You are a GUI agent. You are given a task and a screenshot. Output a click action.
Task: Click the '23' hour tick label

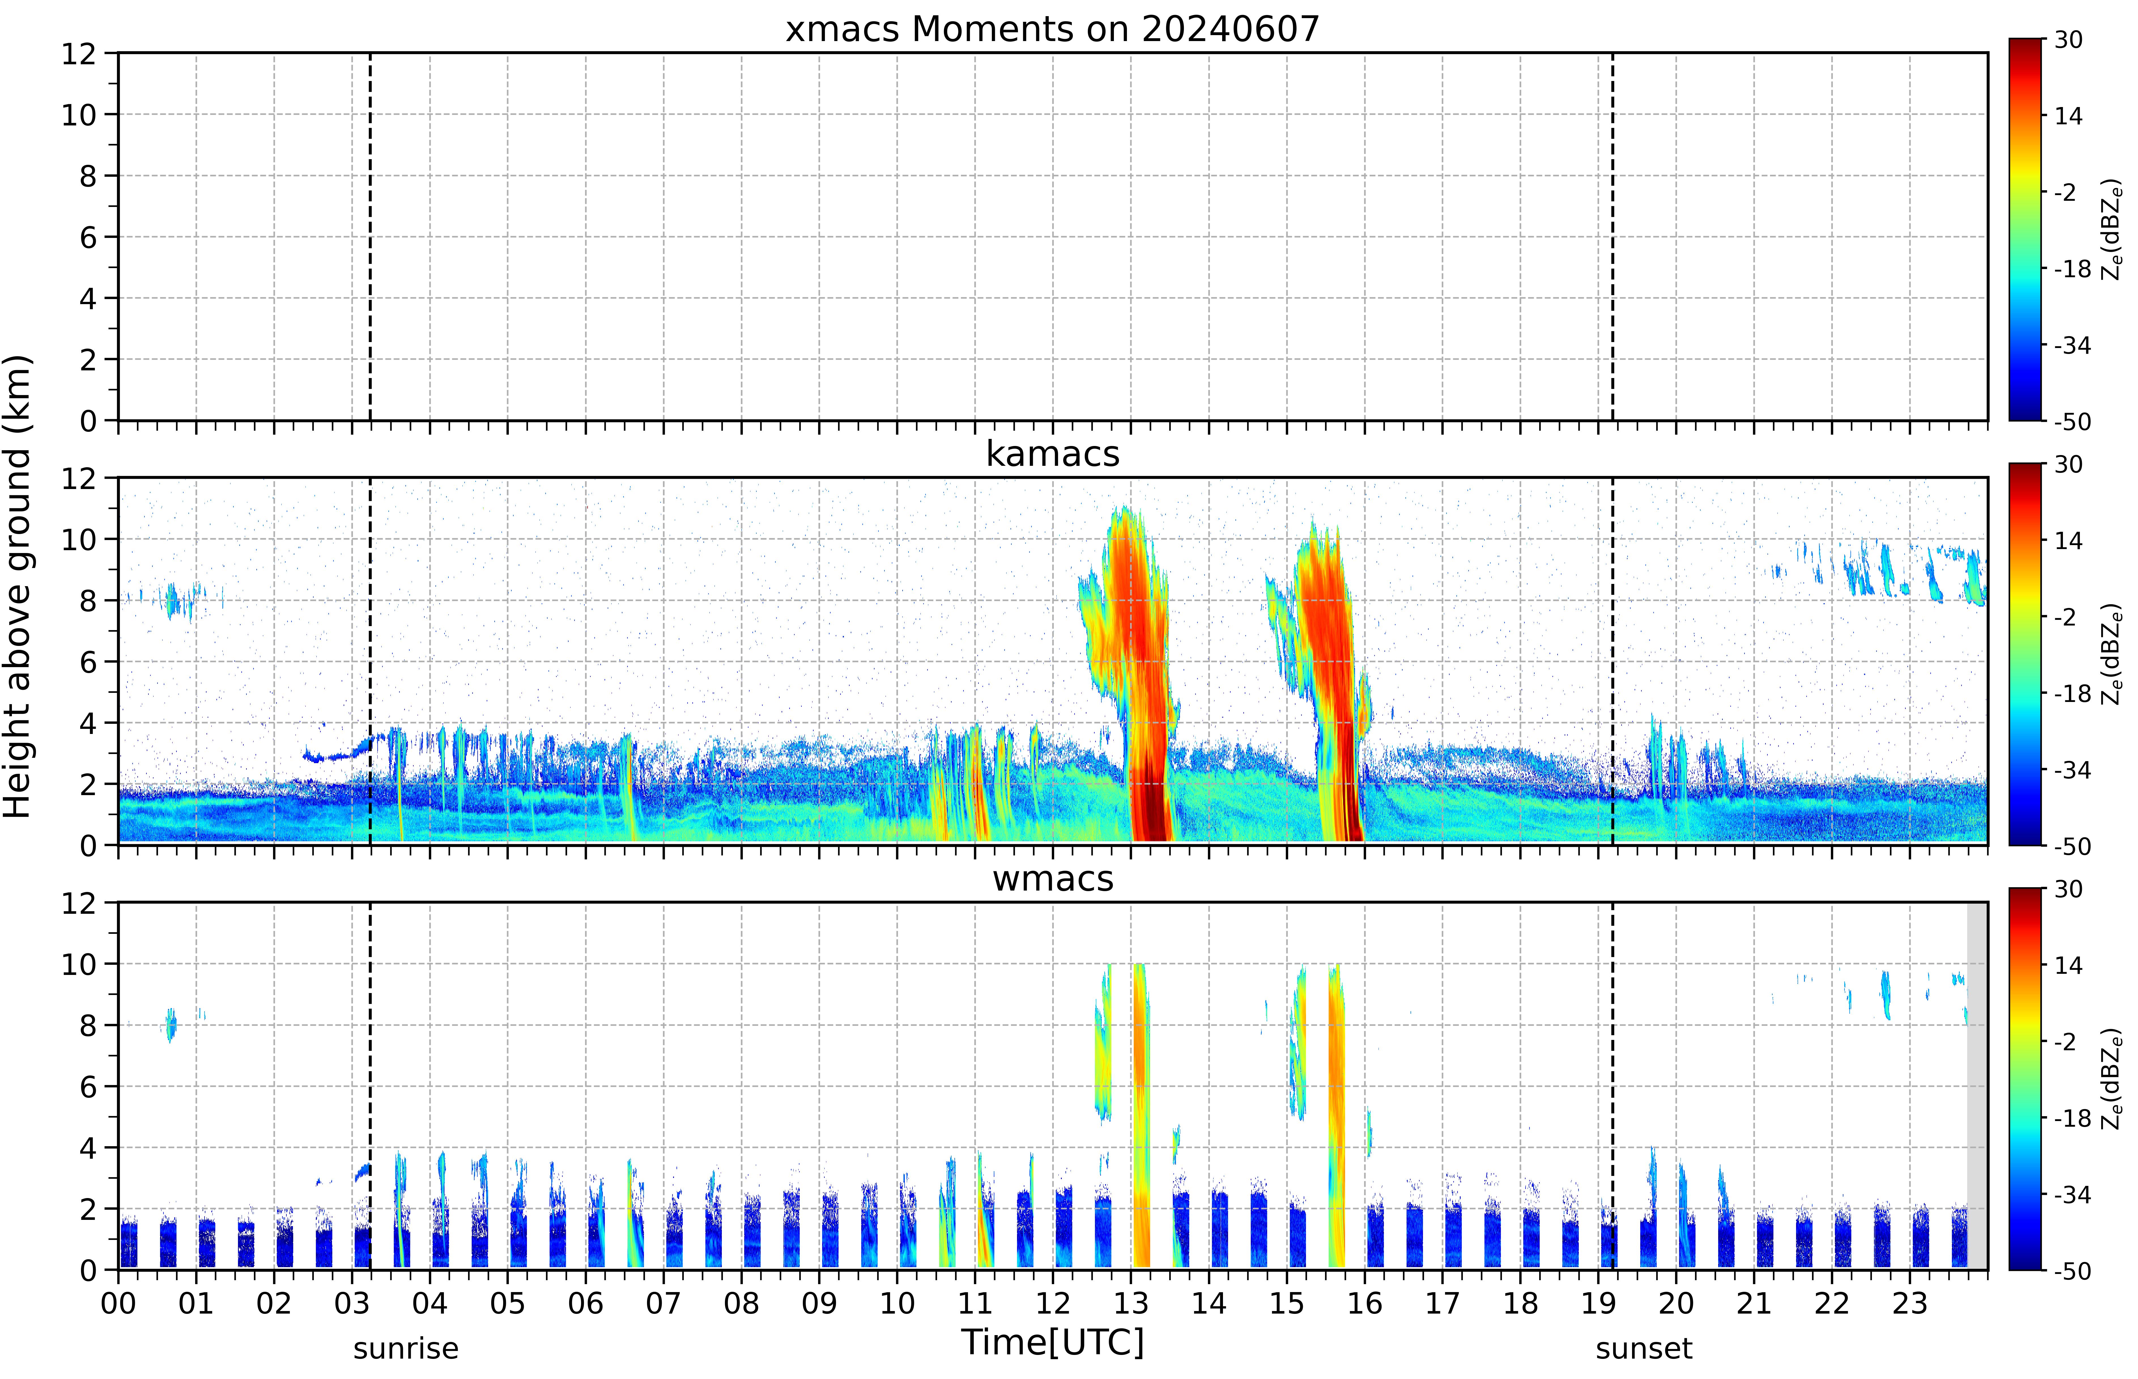click(x=1910, y=1304)
